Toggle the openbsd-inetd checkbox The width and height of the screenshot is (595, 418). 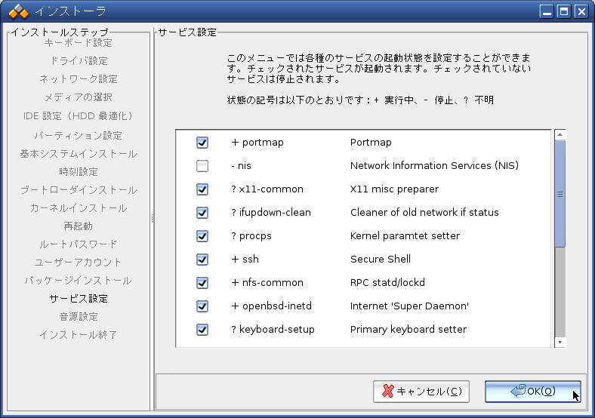(x=202, y=306)
